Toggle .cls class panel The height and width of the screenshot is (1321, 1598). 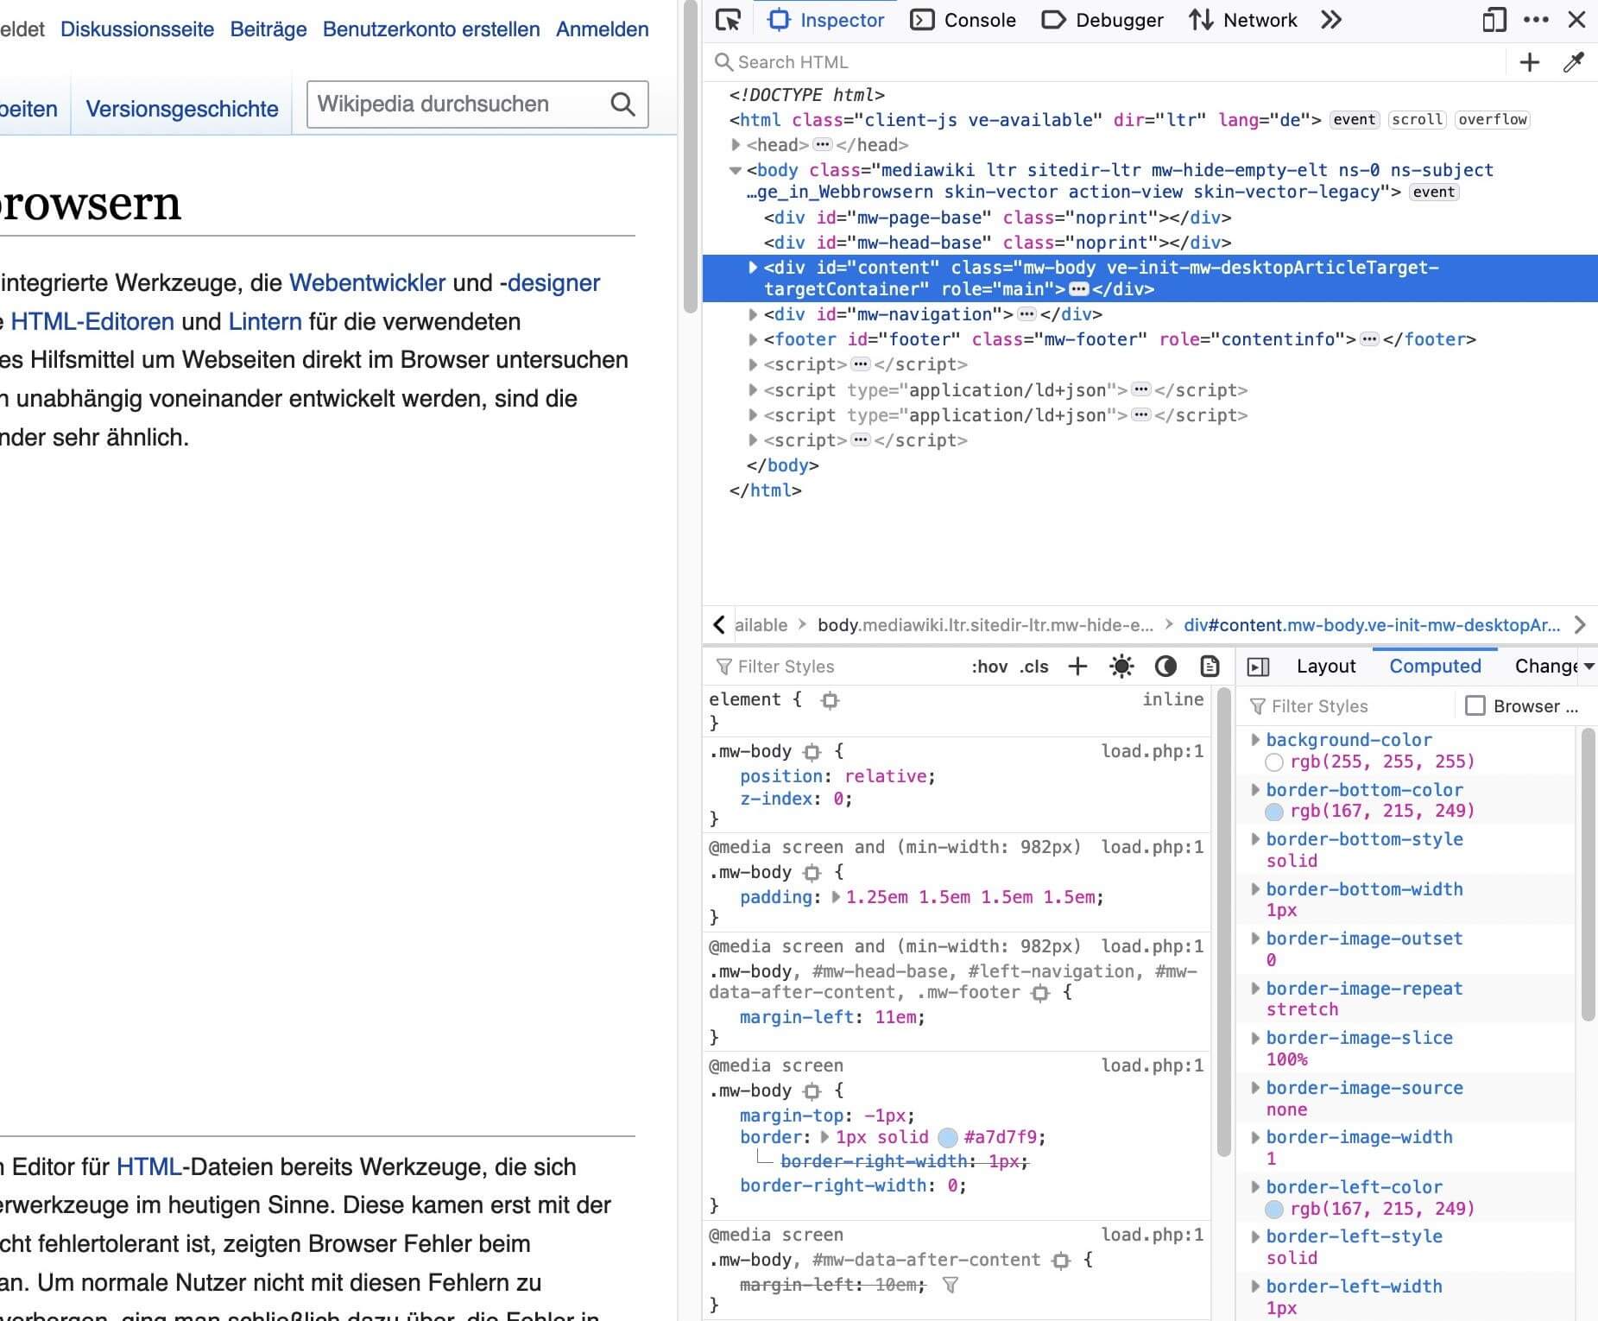click(x=1033, y=667)
